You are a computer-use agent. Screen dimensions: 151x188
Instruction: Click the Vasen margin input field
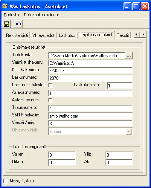coord(62,155)
